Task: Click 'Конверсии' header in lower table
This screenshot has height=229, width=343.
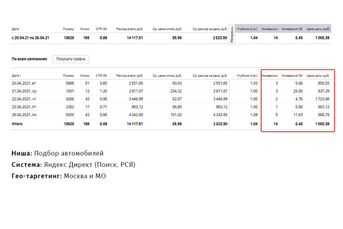Action: (x=270, y=75)
